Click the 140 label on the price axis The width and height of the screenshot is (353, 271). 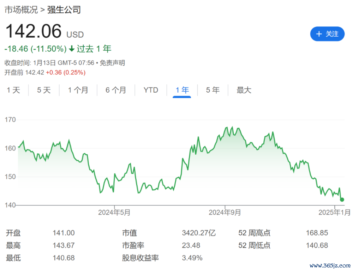click(10, 205)
